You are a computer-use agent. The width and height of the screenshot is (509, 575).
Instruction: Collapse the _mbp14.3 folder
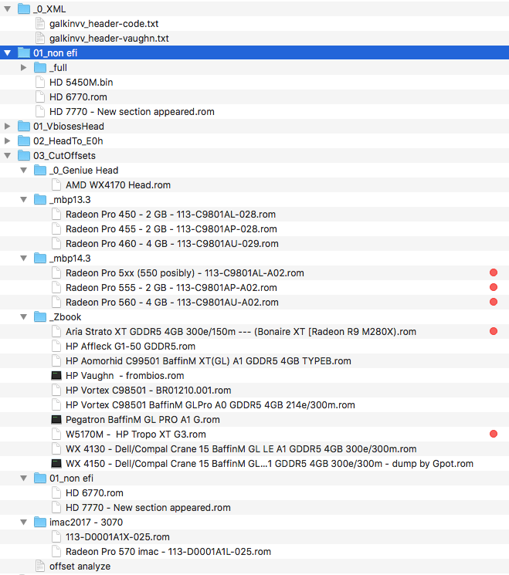[x=23, y=258]
